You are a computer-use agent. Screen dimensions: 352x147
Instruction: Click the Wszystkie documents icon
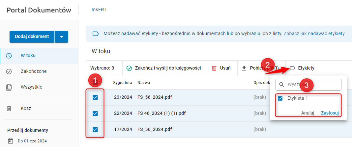point(9,87)
